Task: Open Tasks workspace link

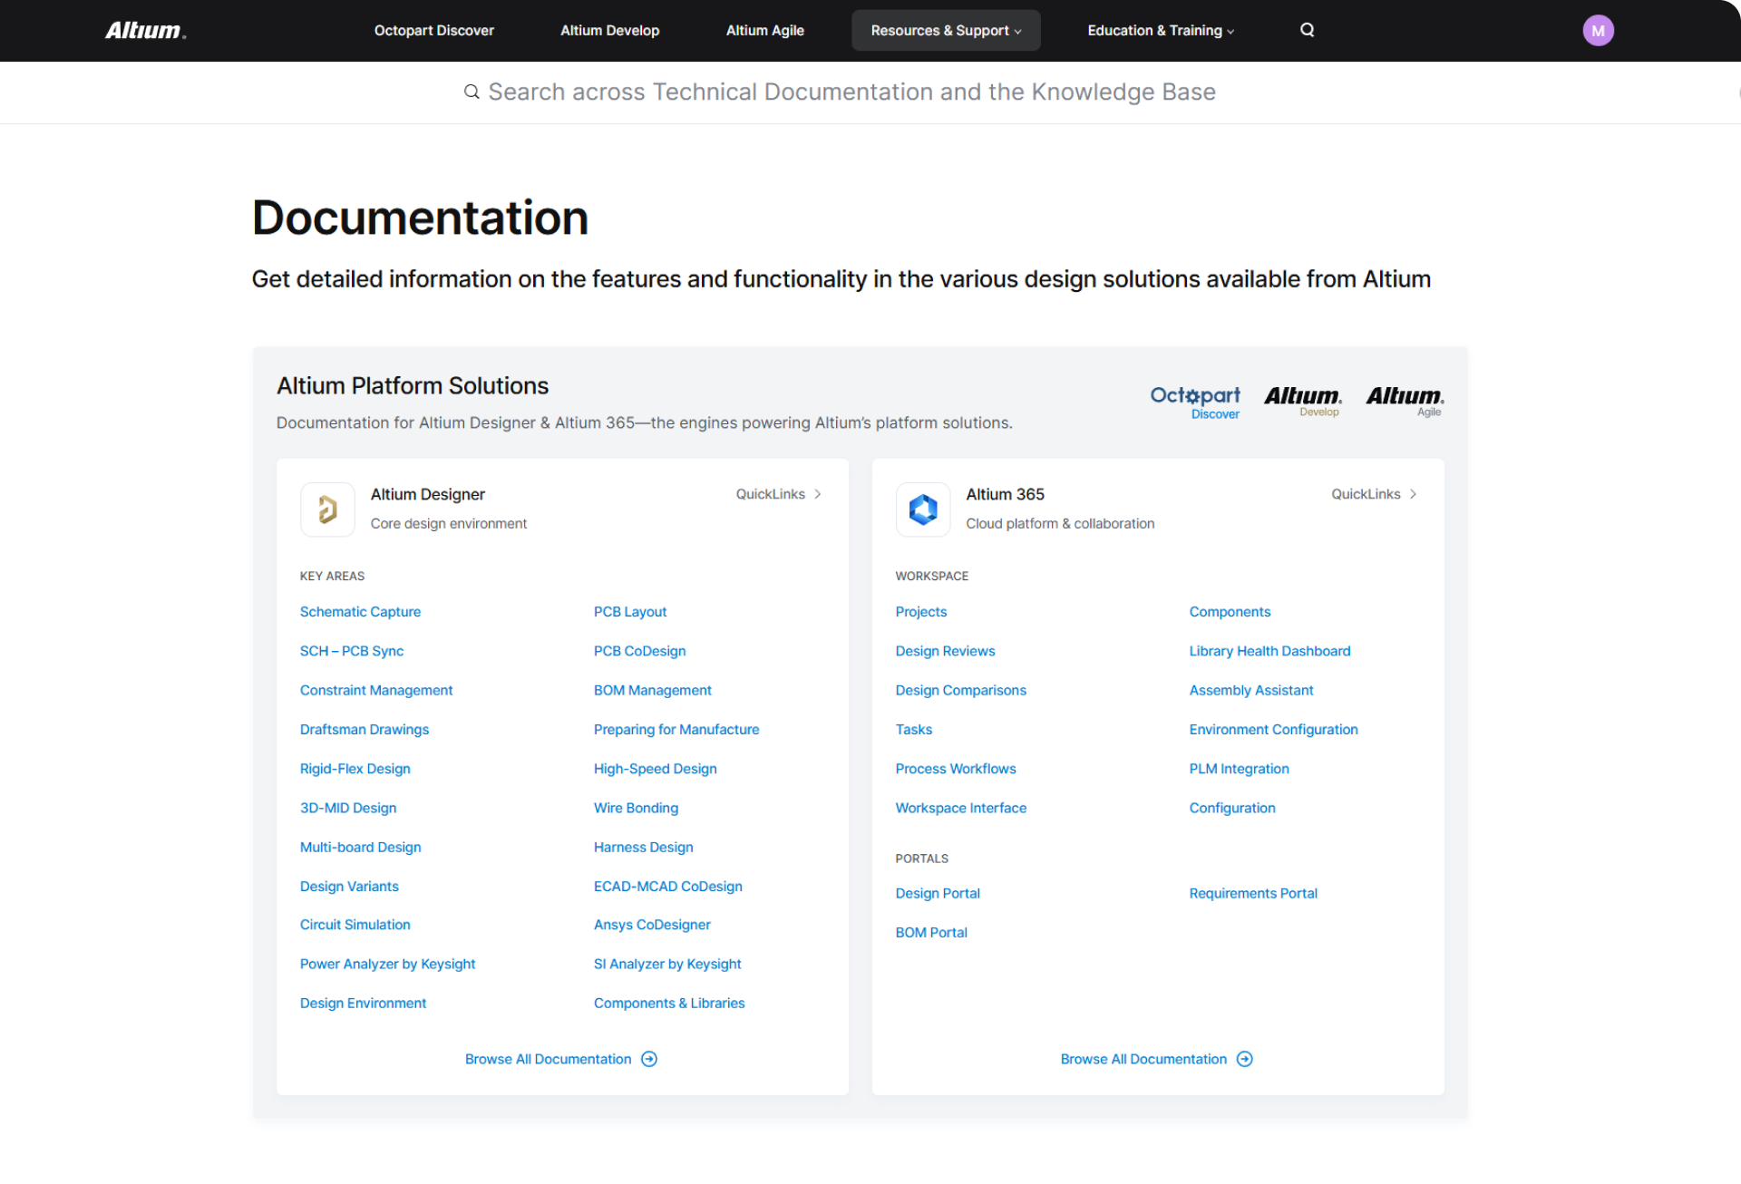Action: (x=914, y=729)
